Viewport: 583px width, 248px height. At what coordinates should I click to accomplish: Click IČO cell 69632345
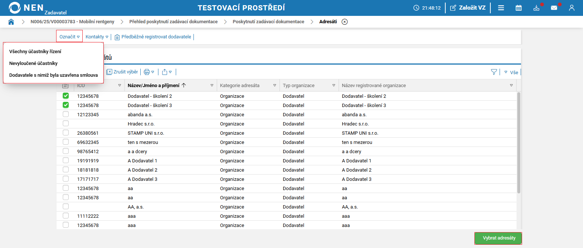[88, 142]
